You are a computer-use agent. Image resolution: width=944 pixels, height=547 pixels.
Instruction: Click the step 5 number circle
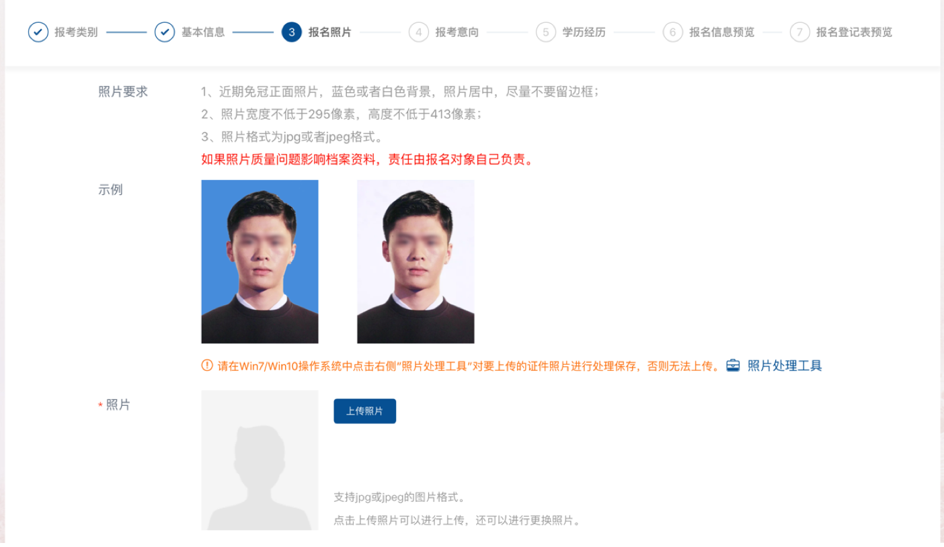click(x=546, y=32)
